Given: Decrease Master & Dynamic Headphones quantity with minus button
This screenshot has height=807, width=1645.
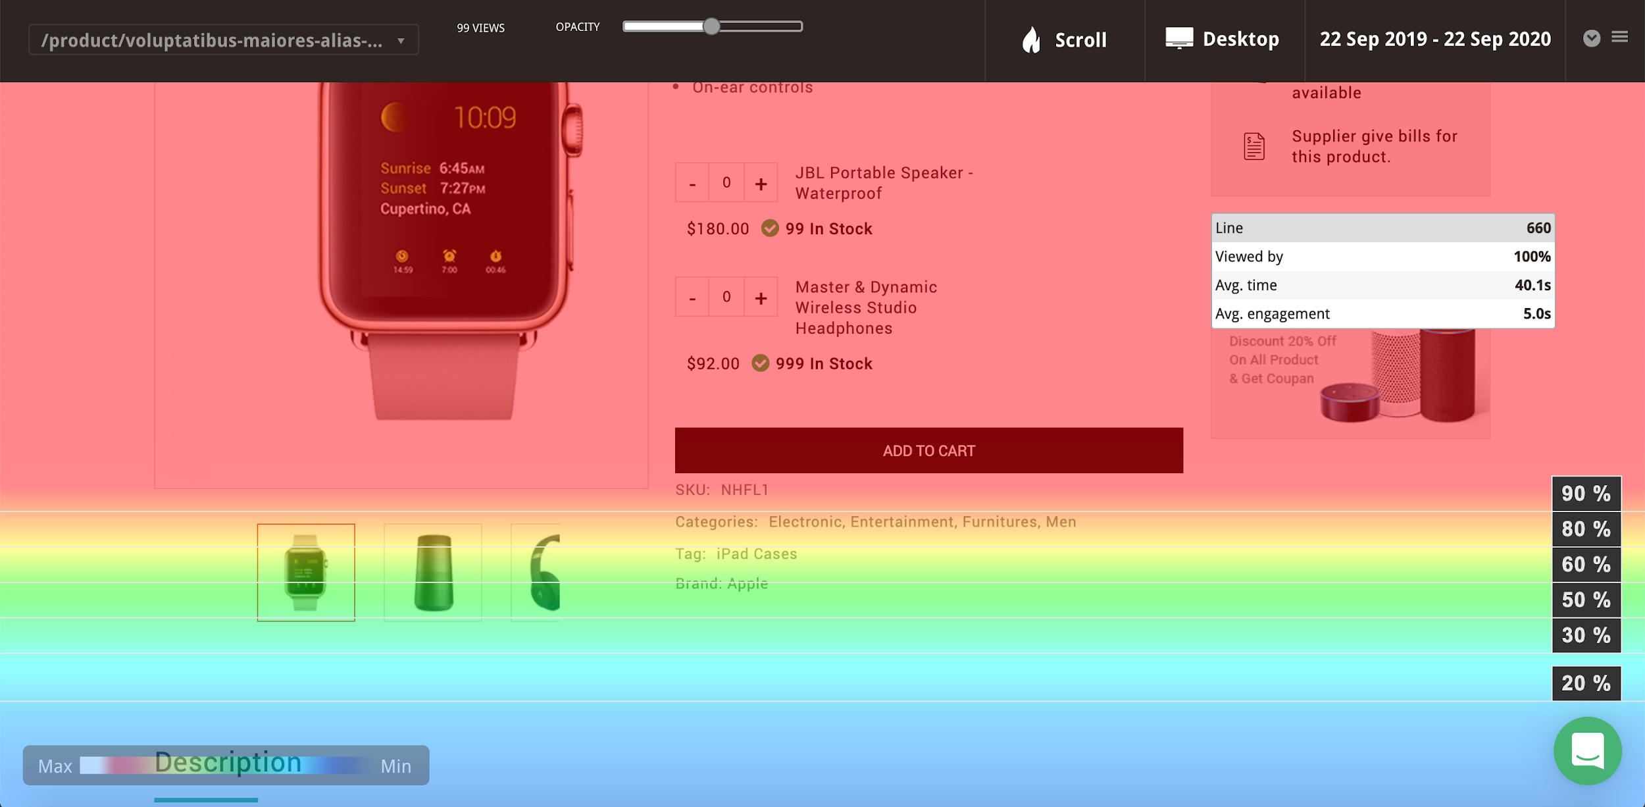Looking at the screenshot, I should [692, 296].
